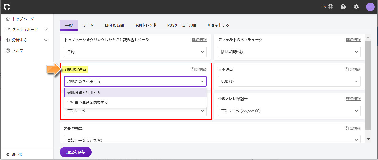The height and width of the screenshot is (160, 378).
Task: Click the デフォルトのベンチマーク heading text
Action: [240, 40]
